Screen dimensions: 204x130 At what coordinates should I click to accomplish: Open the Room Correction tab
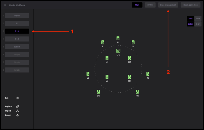tap(190, 5)
